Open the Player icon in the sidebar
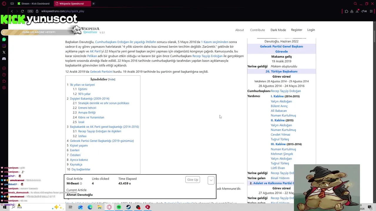 [x=4, y=68]
